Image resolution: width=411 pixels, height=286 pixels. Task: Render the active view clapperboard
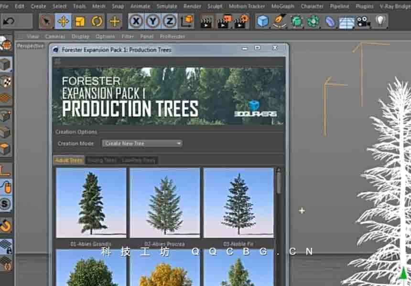(206, 22)
